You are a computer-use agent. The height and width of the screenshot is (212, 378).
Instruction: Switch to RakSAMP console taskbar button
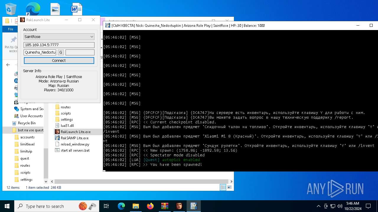pos(193,206)
